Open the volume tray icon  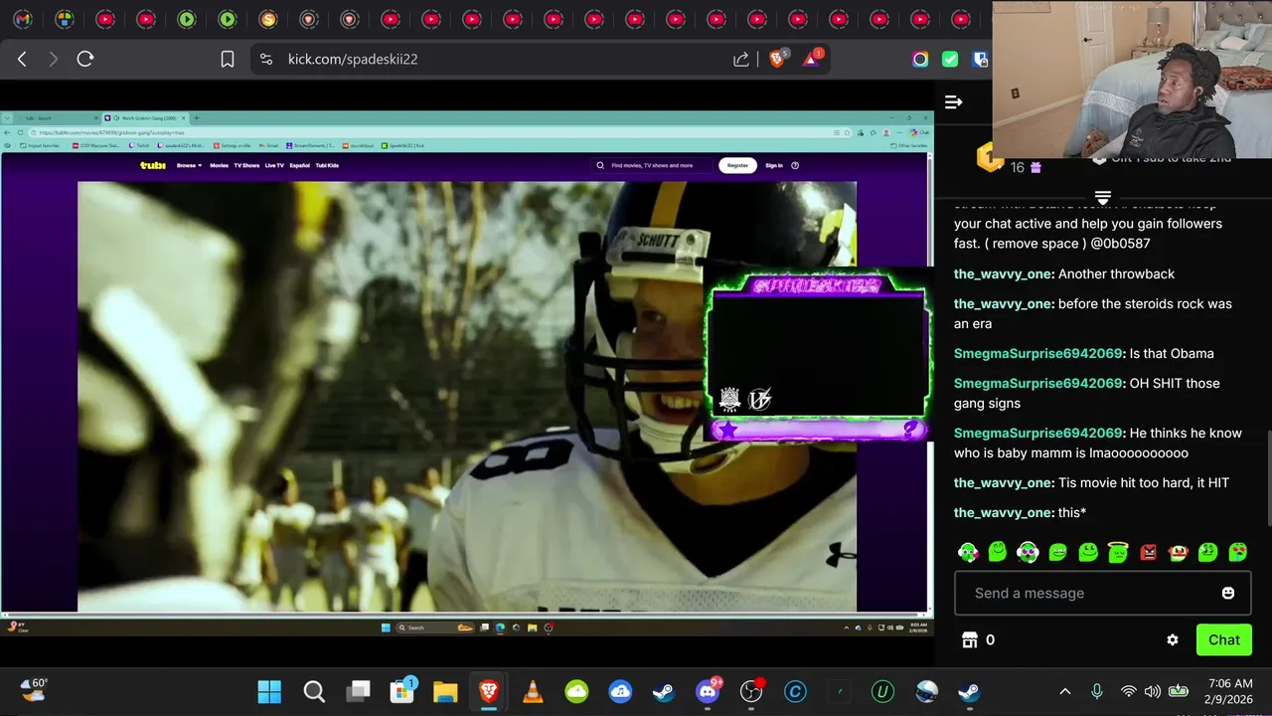point(1153,691)
